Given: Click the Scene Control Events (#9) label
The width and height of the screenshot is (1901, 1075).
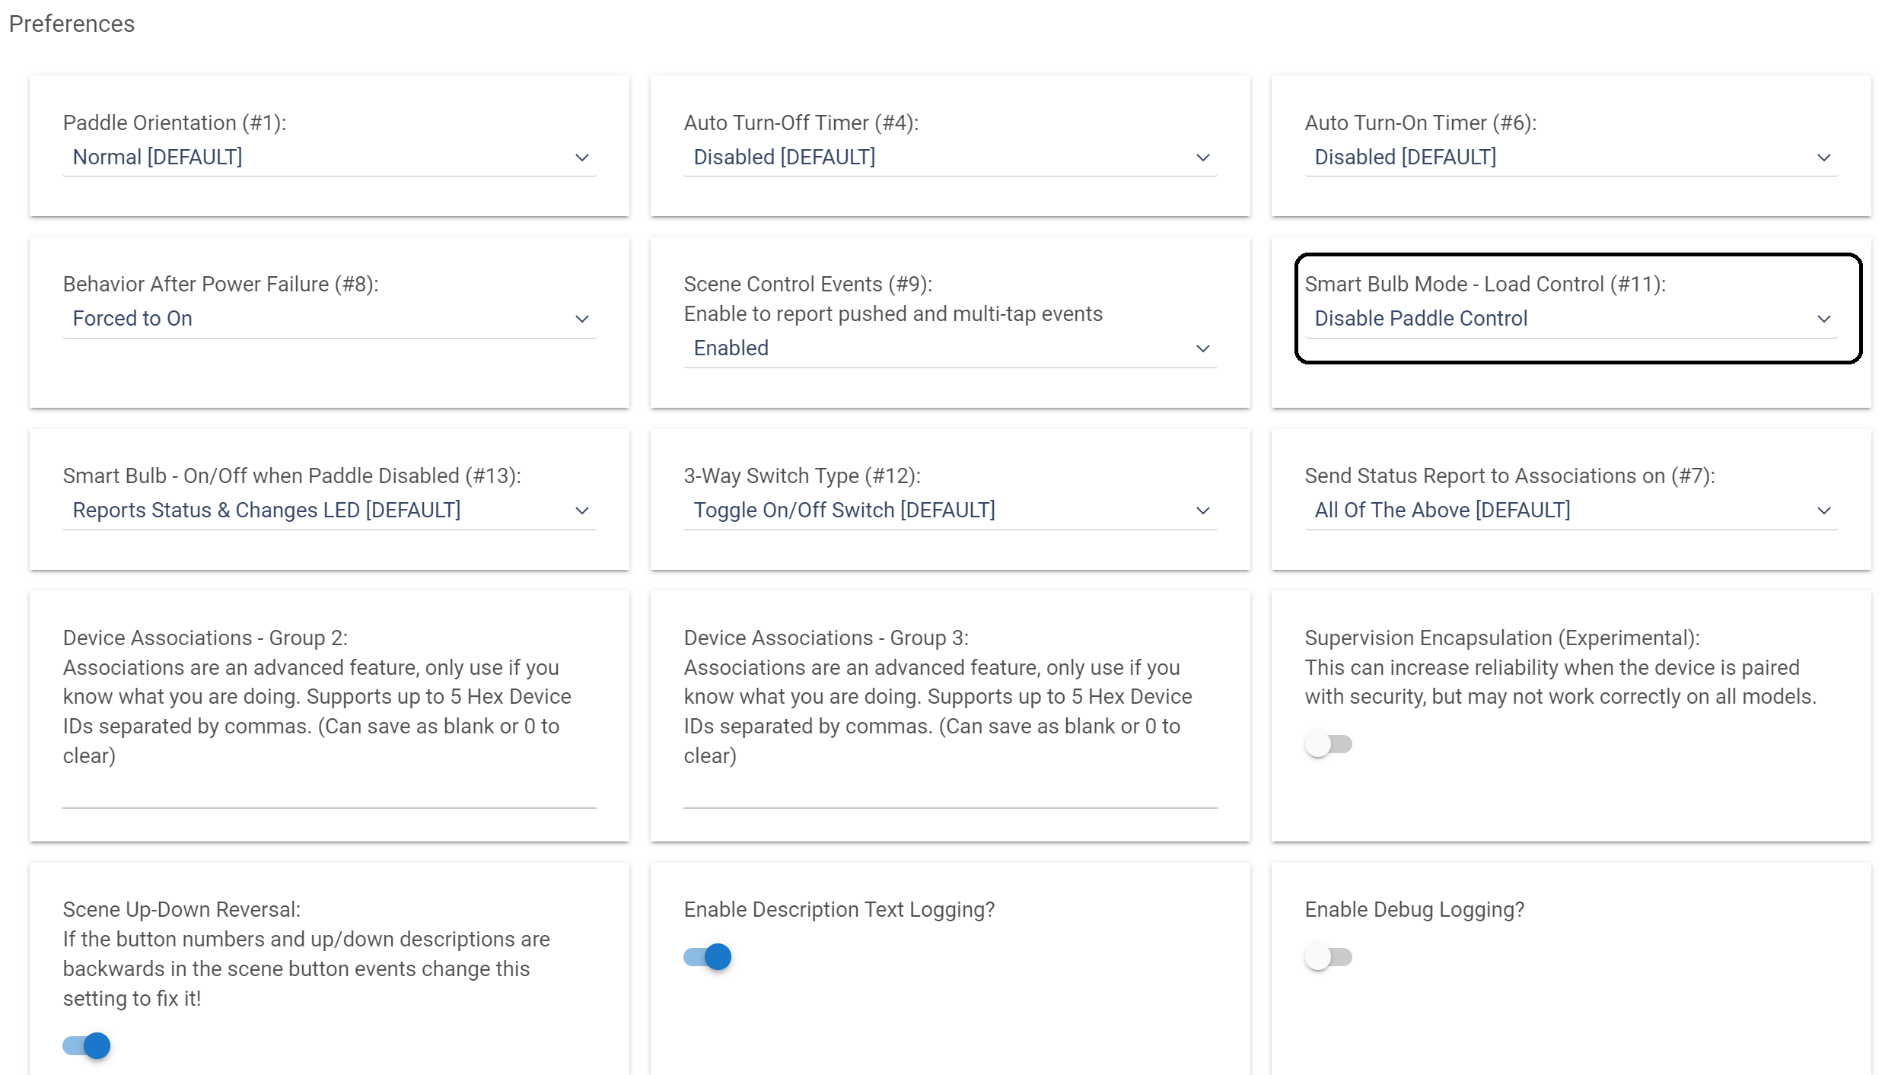Looking at the screenshot, I should pos(808,285).
